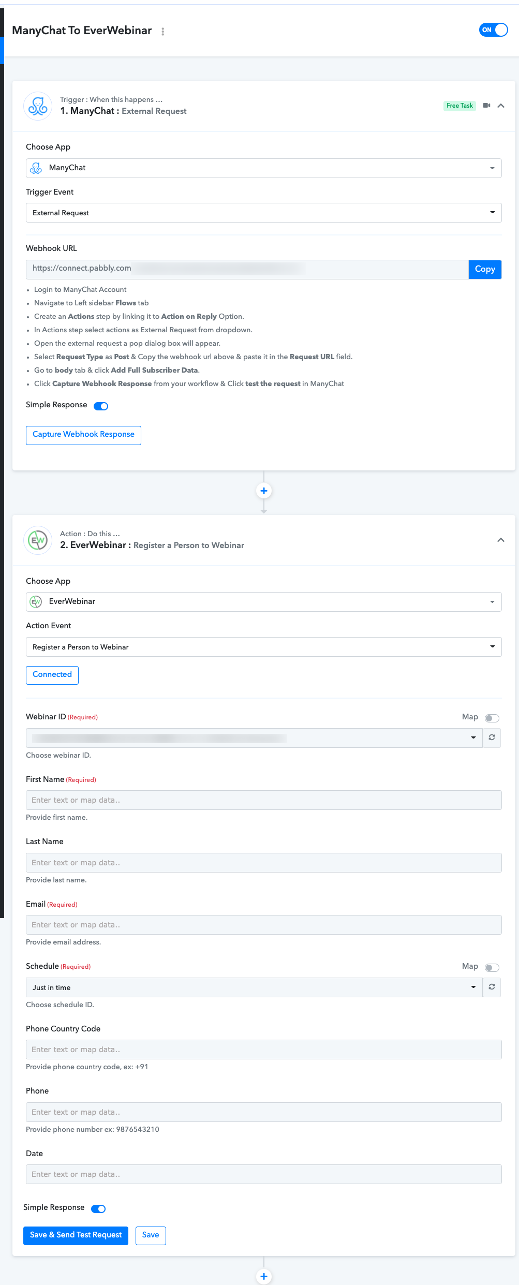Image resolution: width=519 pixels, height=1285 pixels.
Task: Refresh the Webinar ID list
Action: click(492, 738)
